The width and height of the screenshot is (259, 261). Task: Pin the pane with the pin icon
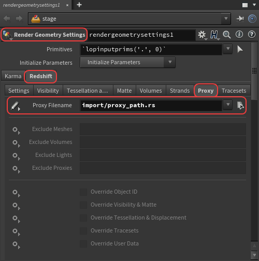point(240,19)
